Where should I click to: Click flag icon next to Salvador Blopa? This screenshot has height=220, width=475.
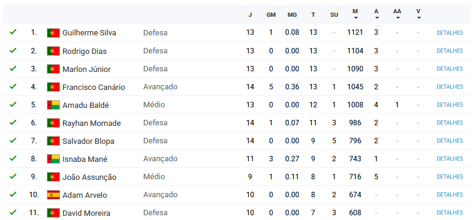coord(53,141)
